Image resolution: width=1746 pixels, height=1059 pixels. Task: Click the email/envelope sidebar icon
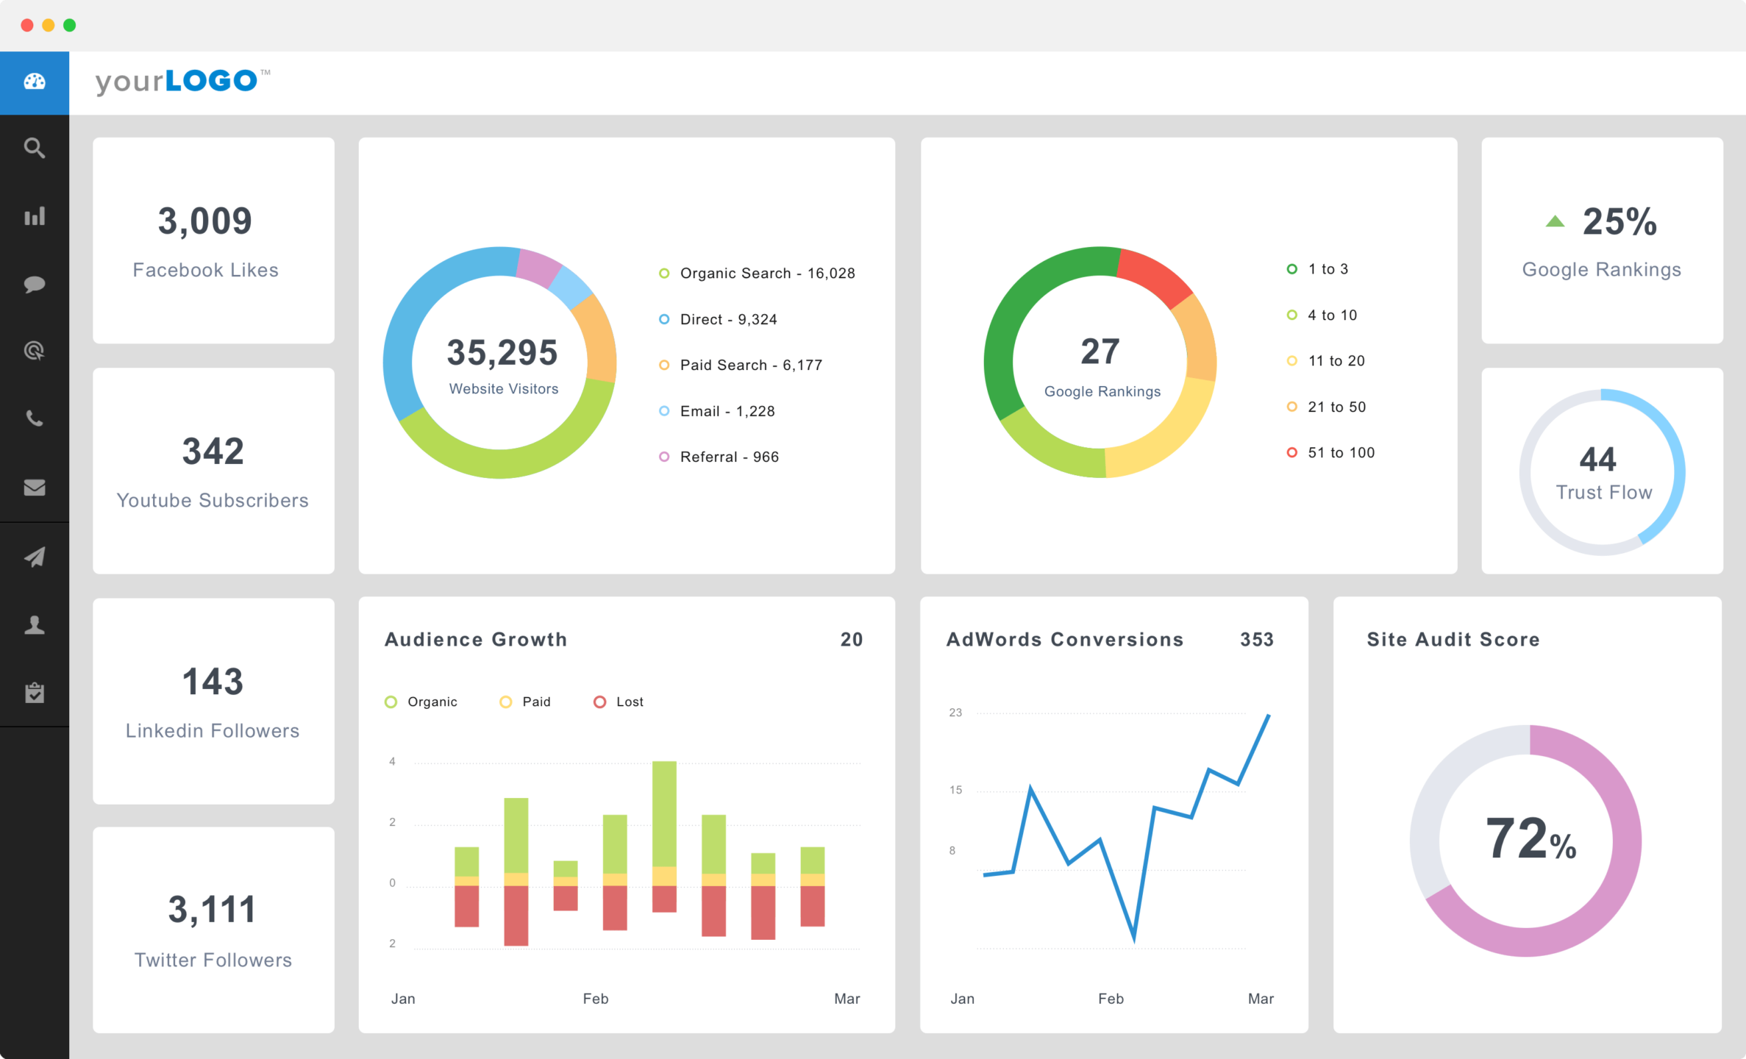[35, 486]
